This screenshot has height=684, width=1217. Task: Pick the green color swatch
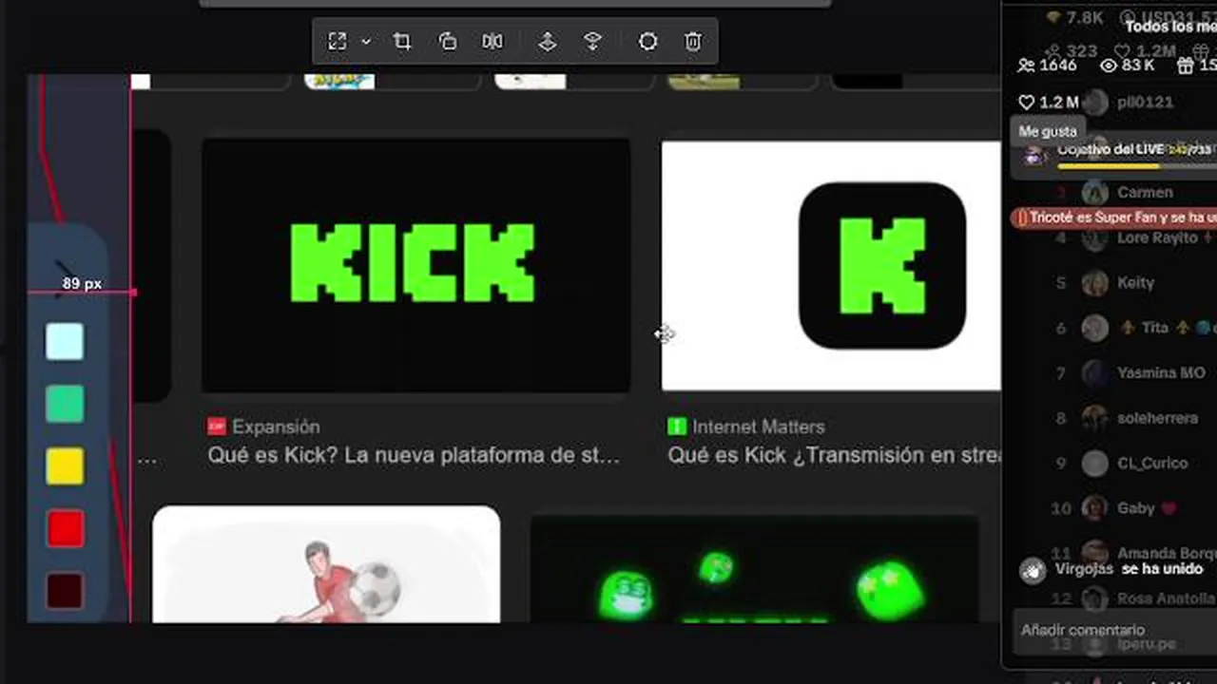(65, 404)
